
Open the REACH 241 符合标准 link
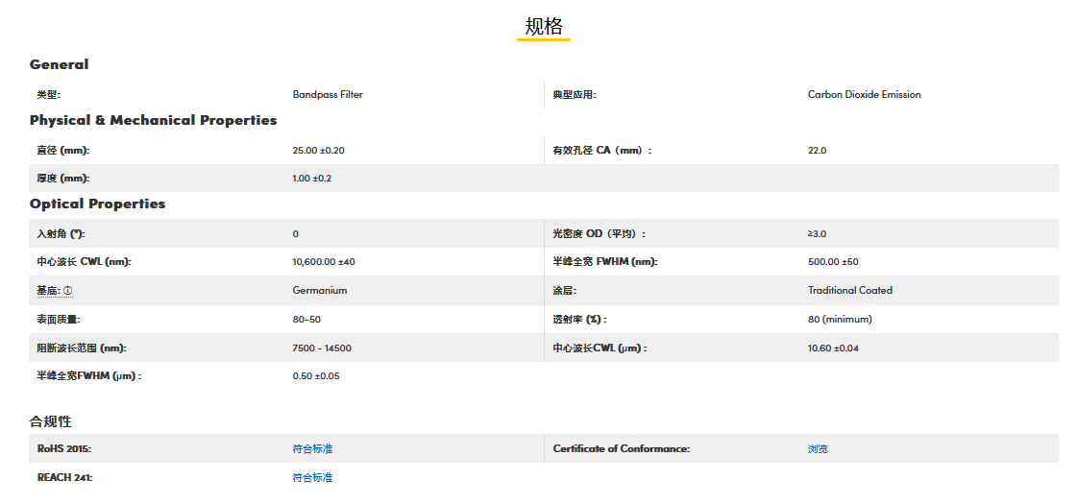coord(312,478)
